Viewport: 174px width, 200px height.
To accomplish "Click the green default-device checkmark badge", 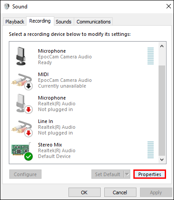I will click(x=28, y=156).
